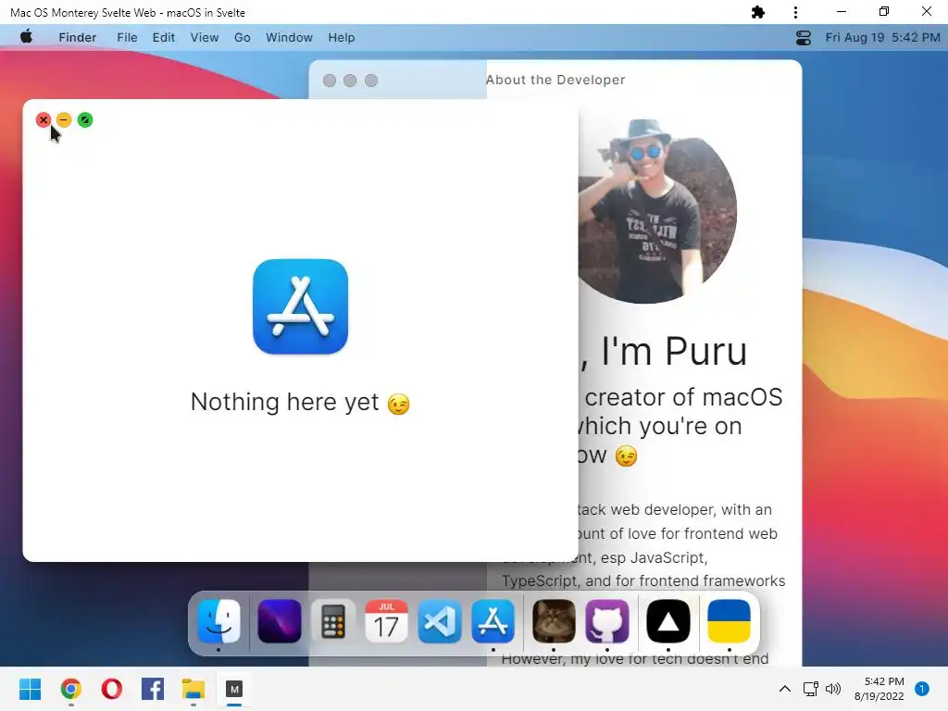Open Chrome from the Windows taskbar

tap(70, 689)
